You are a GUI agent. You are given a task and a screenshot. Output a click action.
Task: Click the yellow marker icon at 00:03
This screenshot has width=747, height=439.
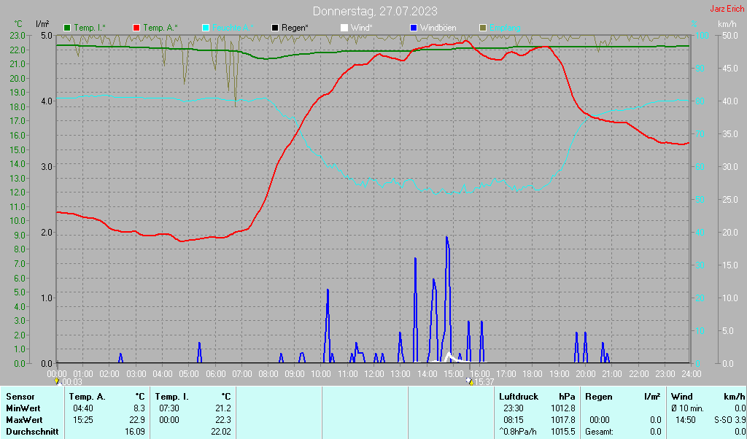pos(58,381)
